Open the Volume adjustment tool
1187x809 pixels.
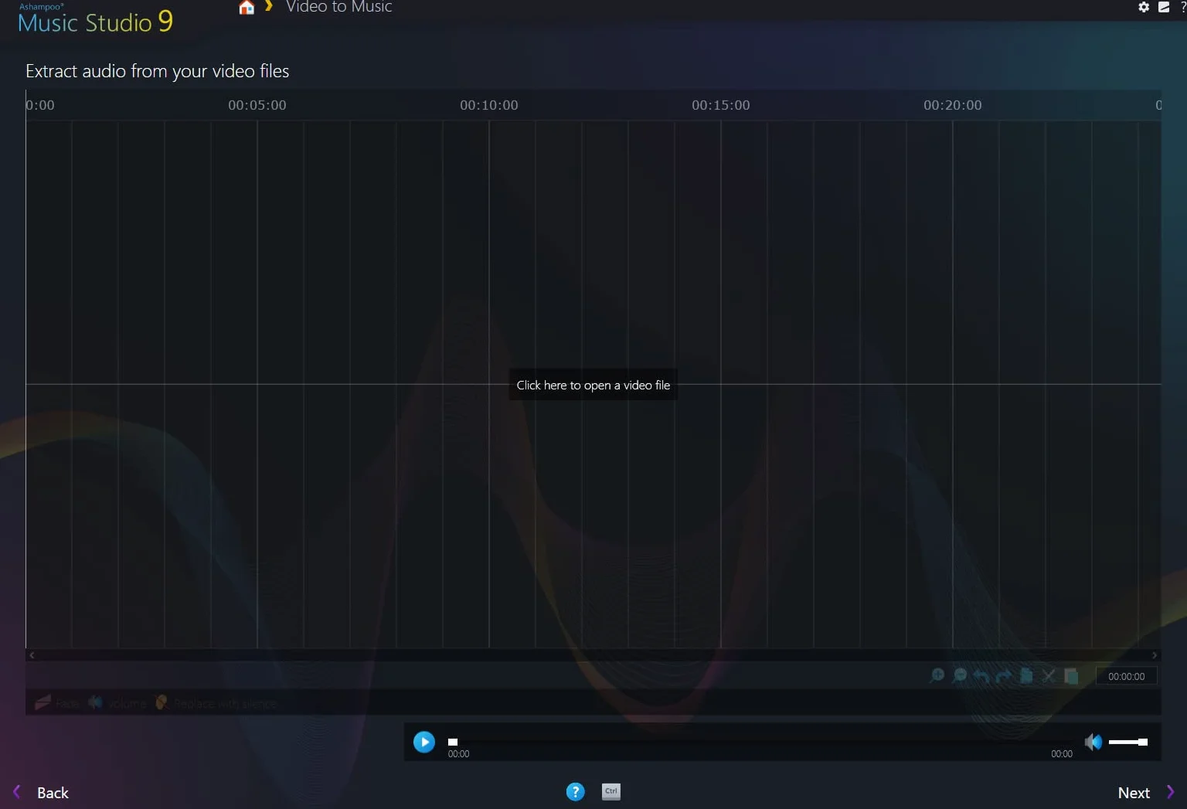pos(117,703)
